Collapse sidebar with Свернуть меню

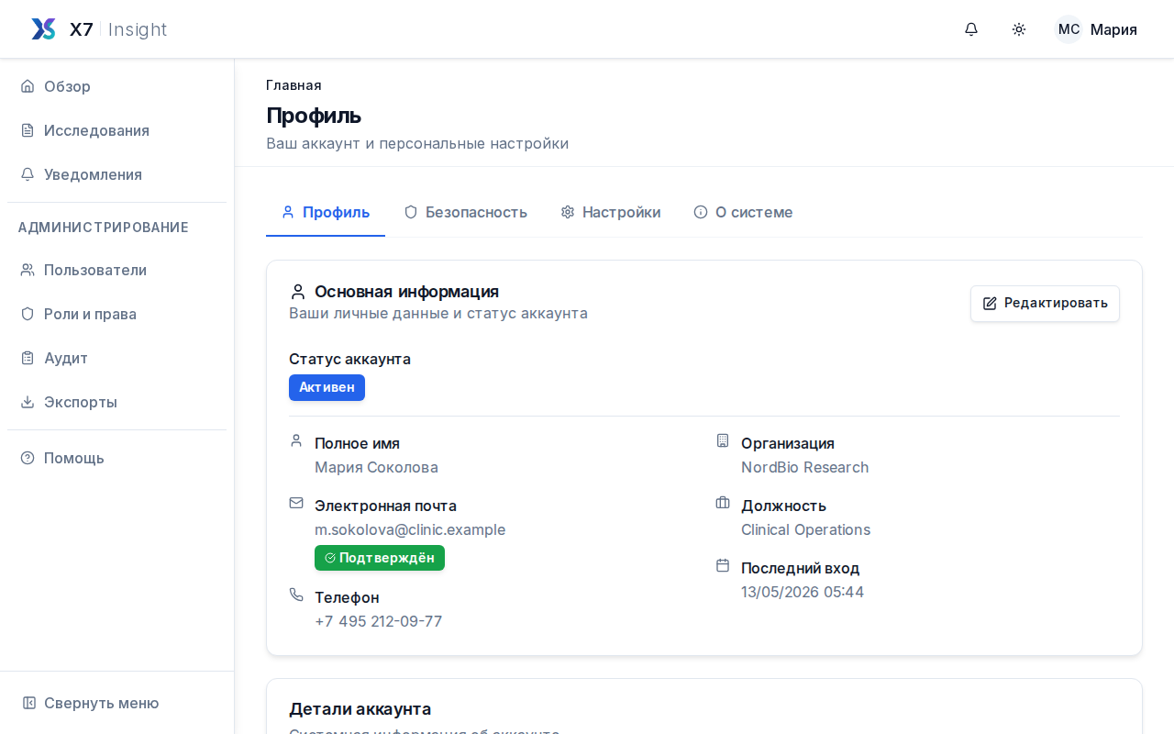tap(116, 703)
